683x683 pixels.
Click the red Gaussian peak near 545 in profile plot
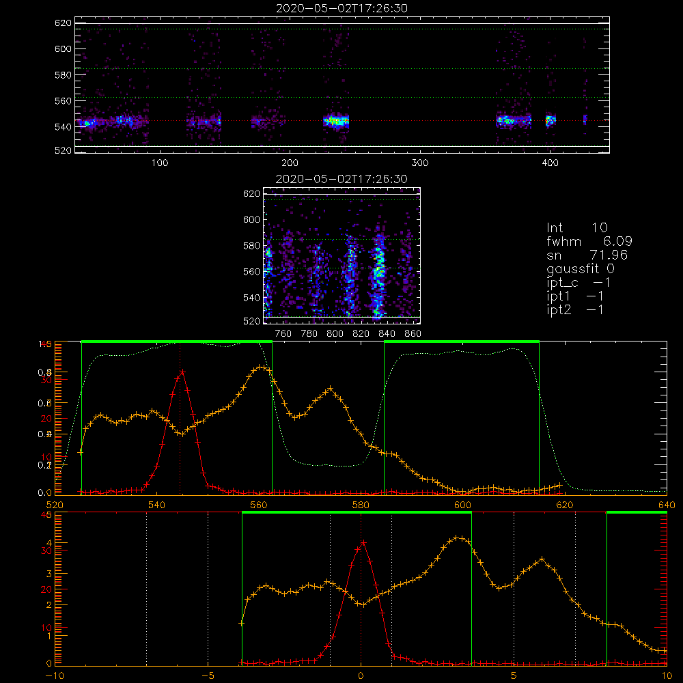182,372
